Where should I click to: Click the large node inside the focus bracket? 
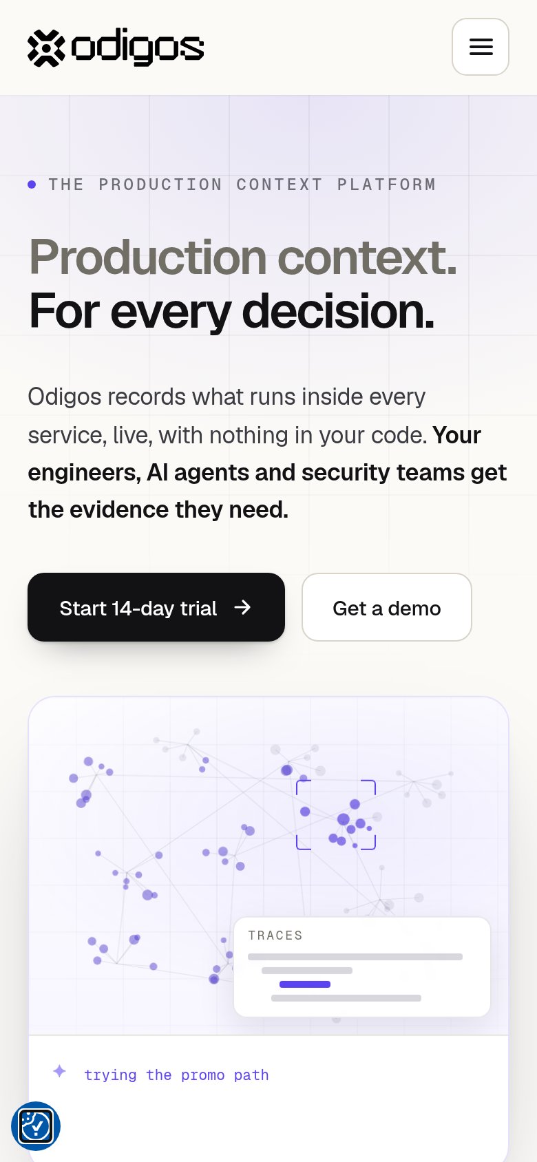click(x=344, y=819)
